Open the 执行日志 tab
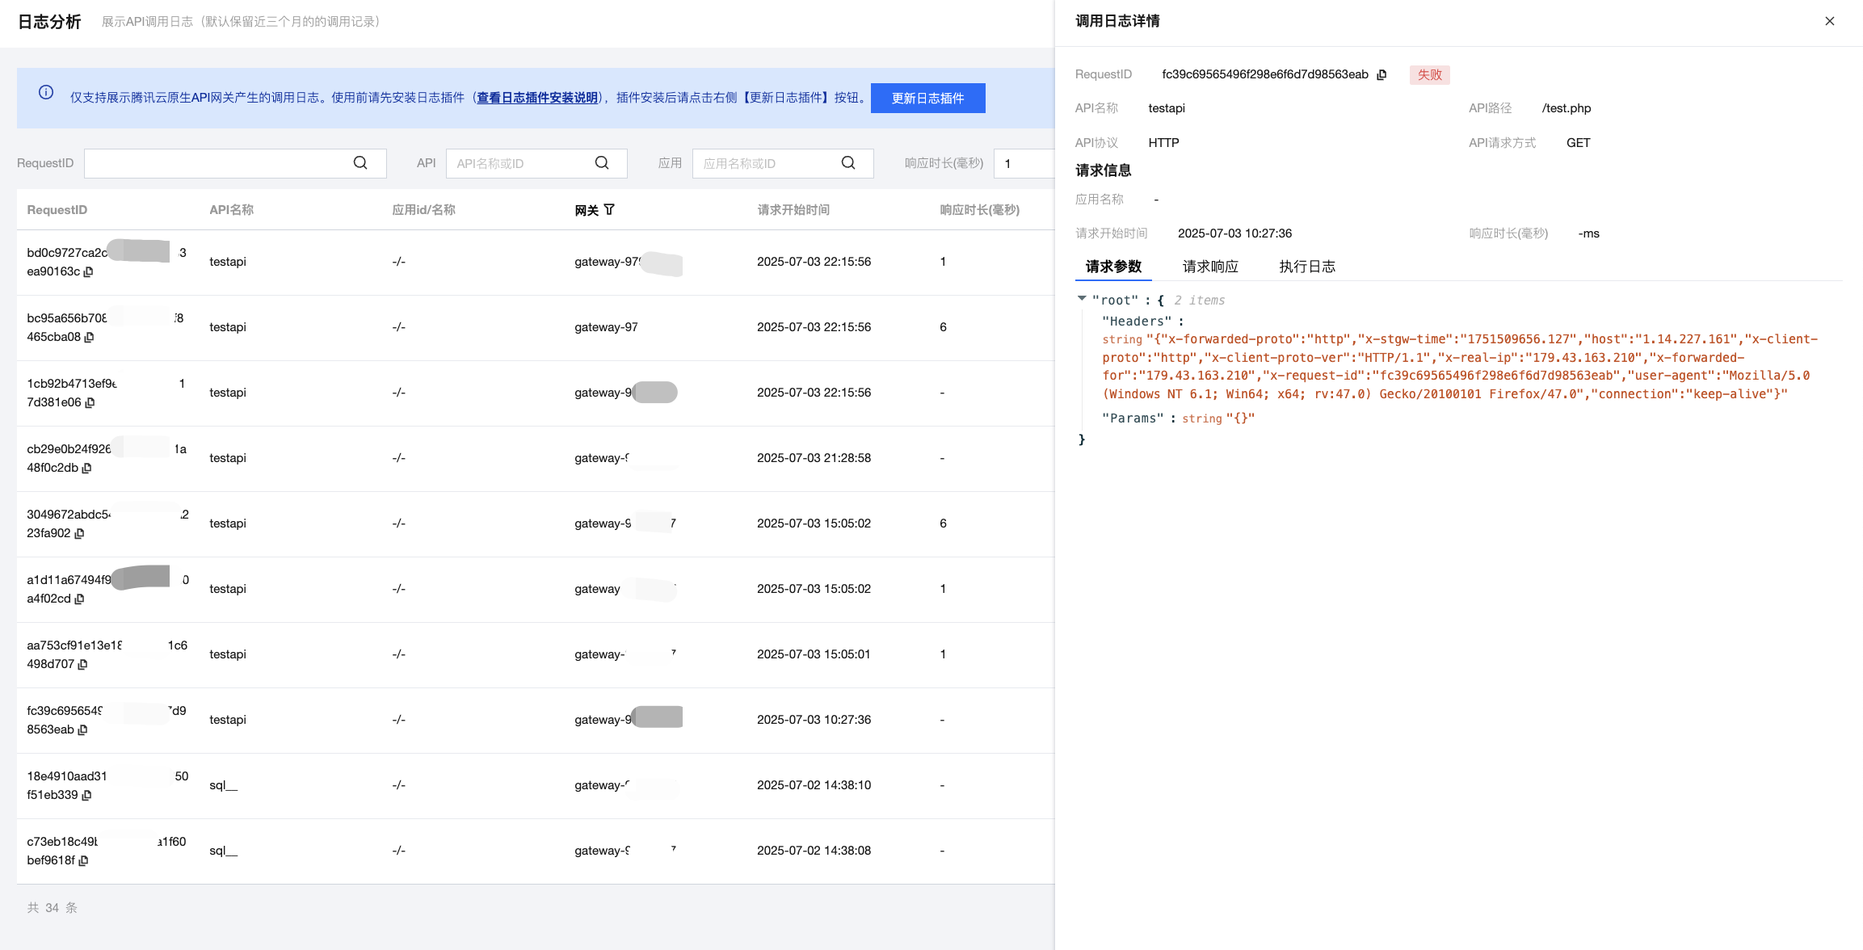 (1306, 267)
